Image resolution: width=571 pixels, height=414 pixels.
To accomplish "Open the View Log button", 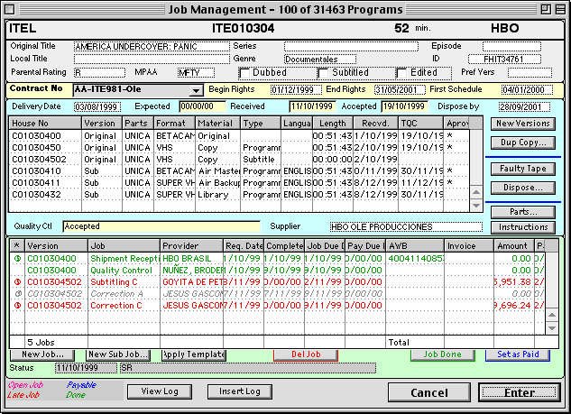I will point(160,391).
